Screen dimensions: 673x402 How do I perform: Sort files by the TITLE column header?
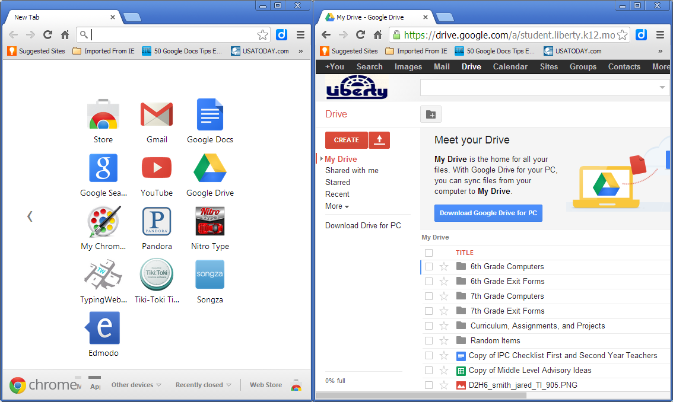465,253
